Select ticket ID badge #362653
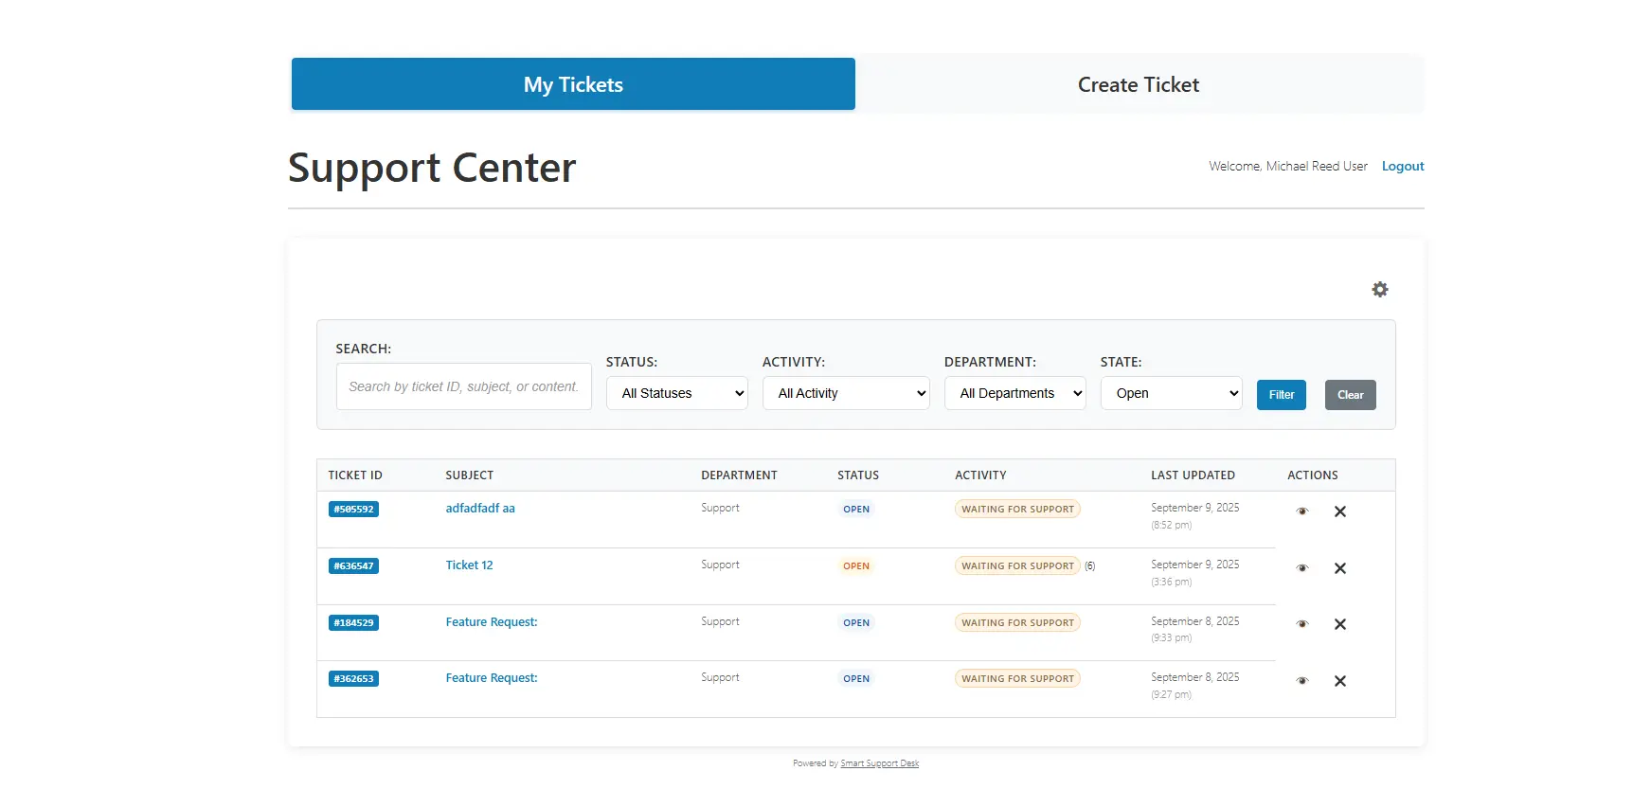The height and width of the screenshot is (807, 1651). pyautogui.click(x=353, y=679)
